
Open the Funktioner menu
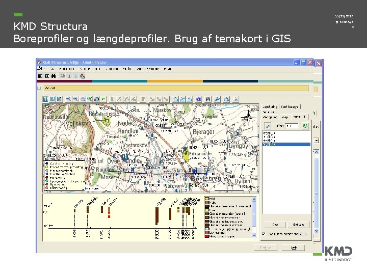[x=67, y=69]
